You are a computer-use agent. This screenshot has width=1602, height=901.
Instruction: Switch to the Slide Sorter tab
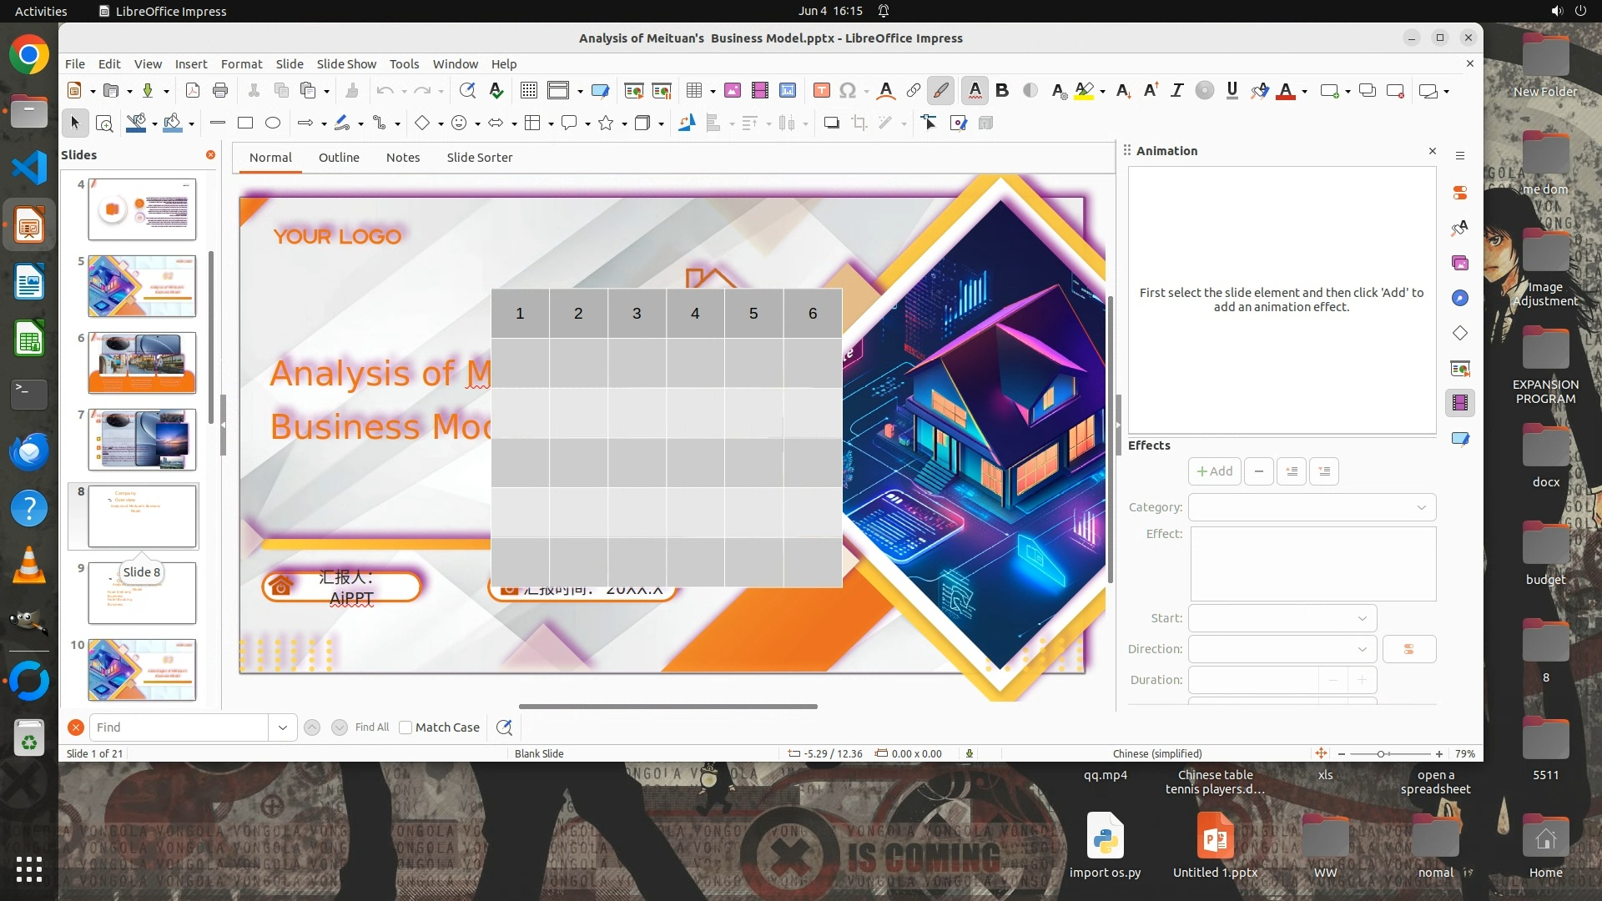pyautogui.click(x=479, y=158)
